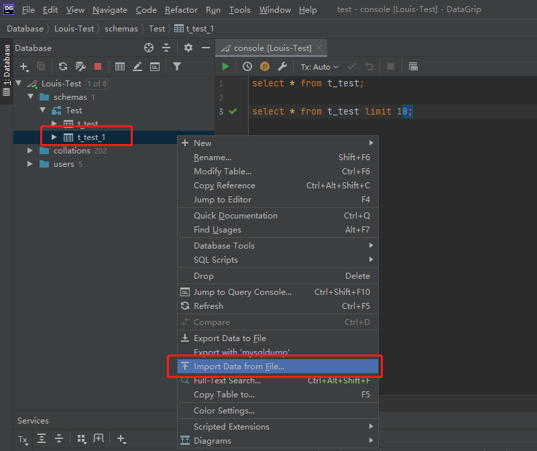Click Louis-Test in the breadcrumb bar
This screenshot has height=451, width=537.
pyautogui.click(x=74, y=29)
